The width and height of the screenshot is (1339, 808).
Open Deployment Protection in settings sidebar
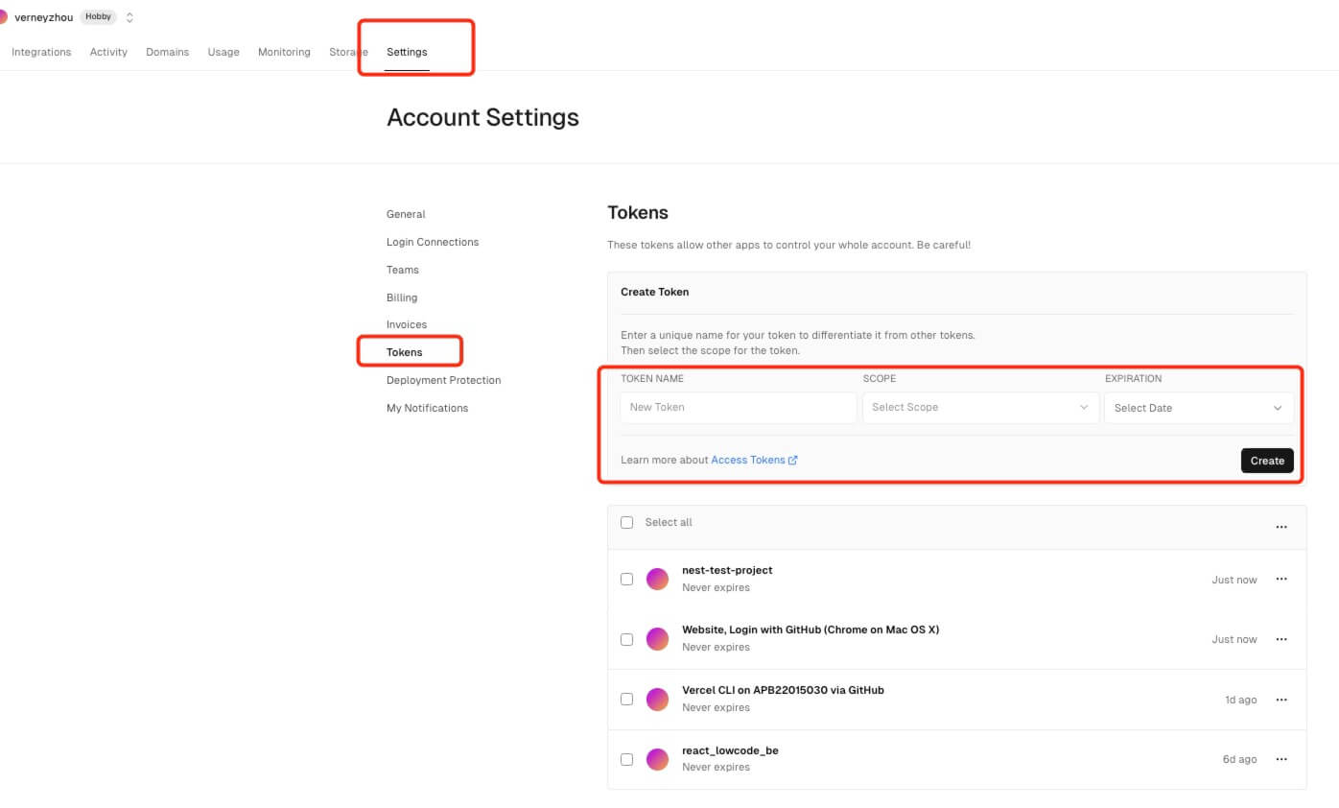(x=443, y=380)
